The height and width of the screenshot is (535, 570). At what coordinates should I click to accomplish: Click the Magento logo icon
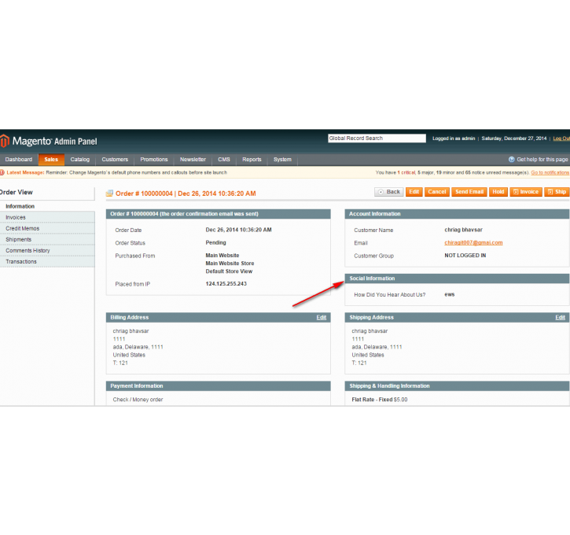(5, 141)
